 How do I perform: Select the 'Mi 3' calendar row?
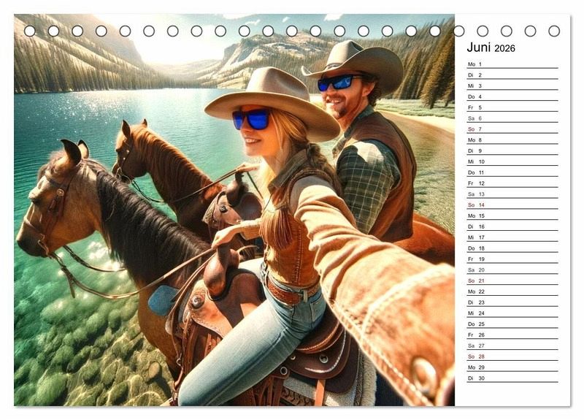tap(512, 85)
